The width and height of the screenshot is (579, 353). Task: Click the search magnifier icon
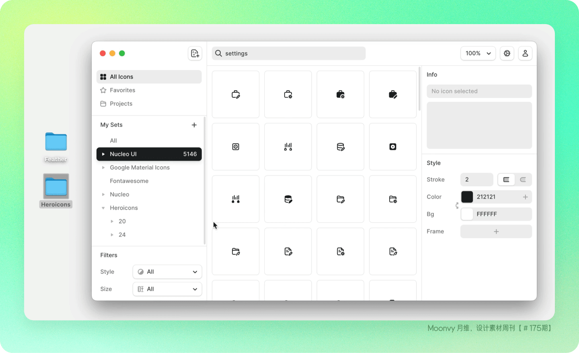point(218,53)
